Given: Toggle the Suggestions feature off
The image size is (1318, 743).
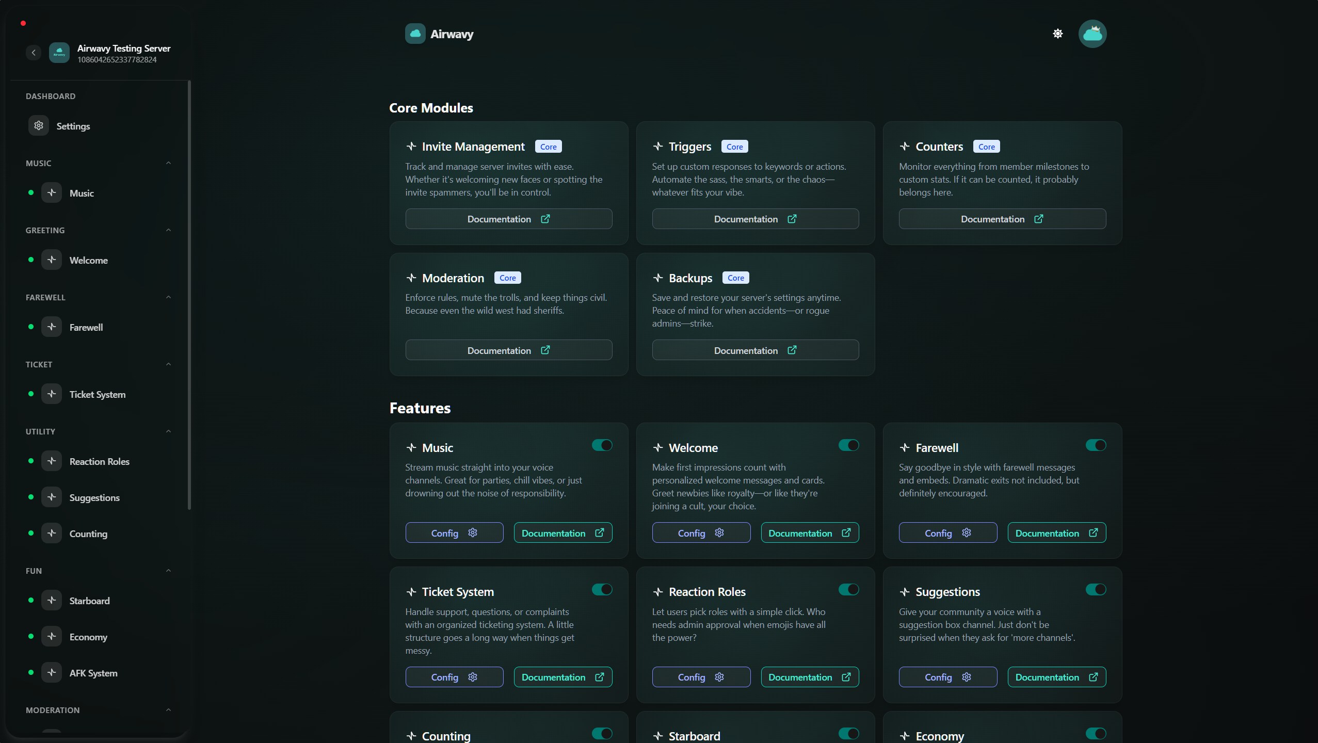Looking at the screenshot, I should tap(1095, 589).
